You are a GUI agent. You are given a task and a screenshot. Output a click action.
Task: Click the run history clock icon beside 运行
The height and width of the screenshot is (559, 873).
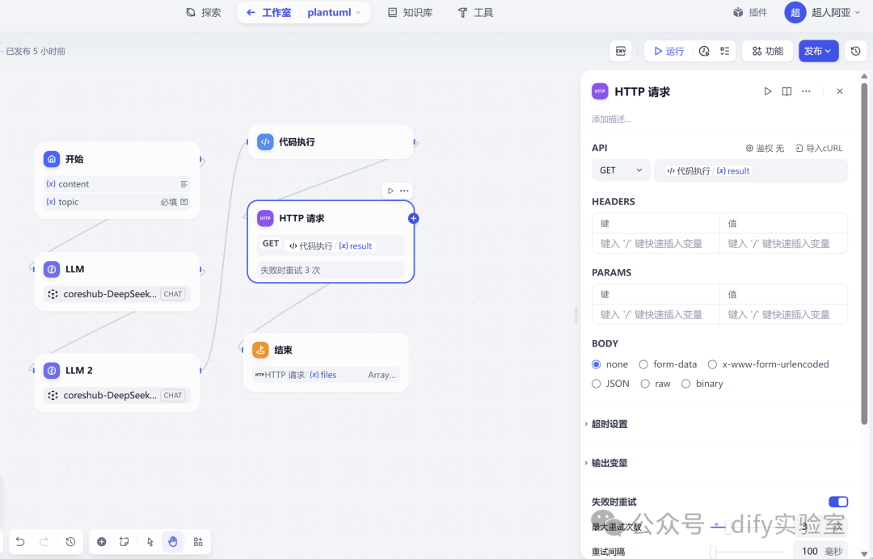[704, 51]
